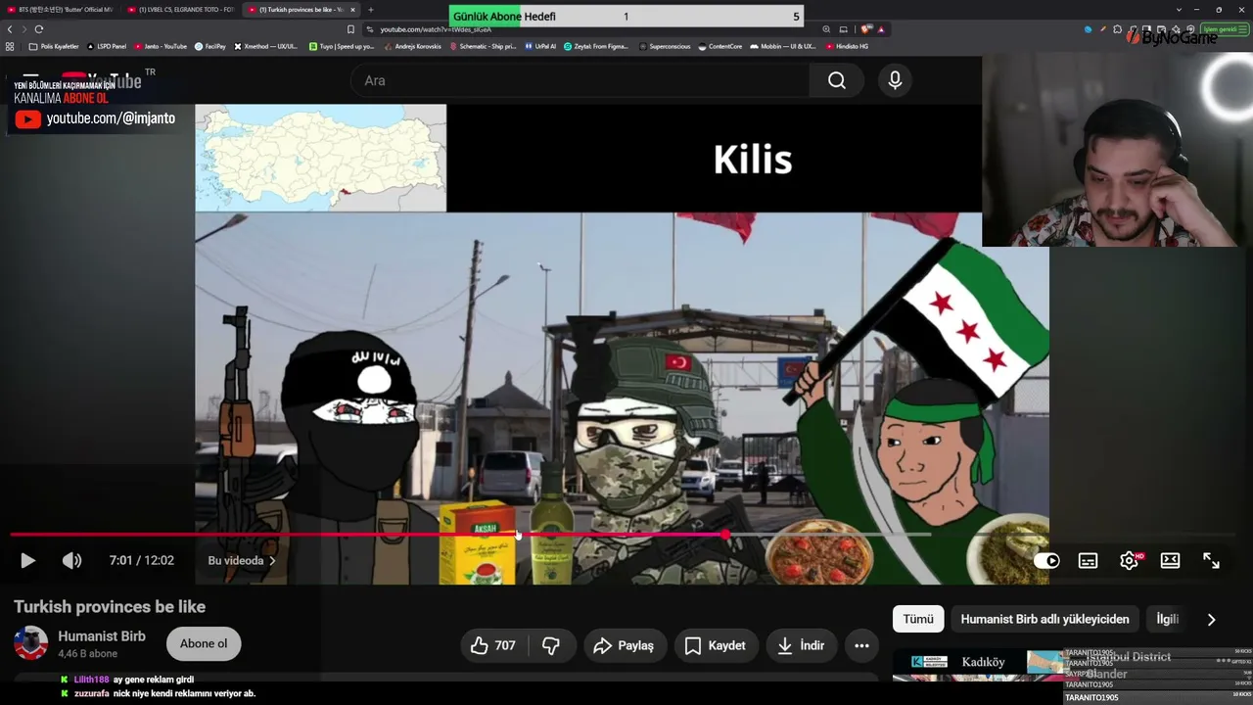Screen dimensions: 1253x705
Task: Mute the video volume speaker icon
Action: point(71,561)
